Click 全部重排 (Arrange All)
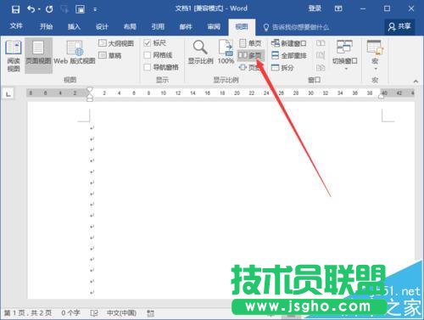This screenshot has height=320, width=424. pos(288,55)
